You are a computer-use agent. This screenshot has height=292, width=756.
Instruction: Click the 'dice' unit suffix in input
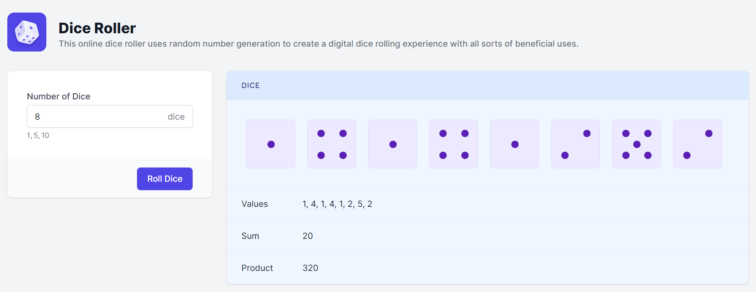pos(176,117)
